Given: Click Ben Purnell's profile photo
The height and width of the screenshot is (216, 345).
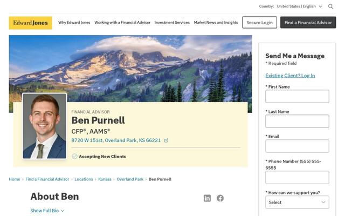Looking at the screenshot, I should (x=44, y=126).
